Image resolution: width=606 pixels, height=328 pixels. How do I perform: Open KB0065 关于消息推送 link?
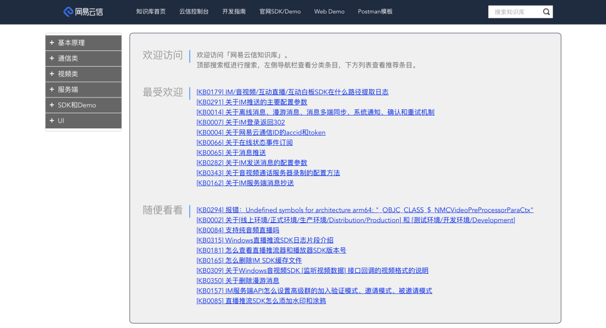(x=231, y=153)
